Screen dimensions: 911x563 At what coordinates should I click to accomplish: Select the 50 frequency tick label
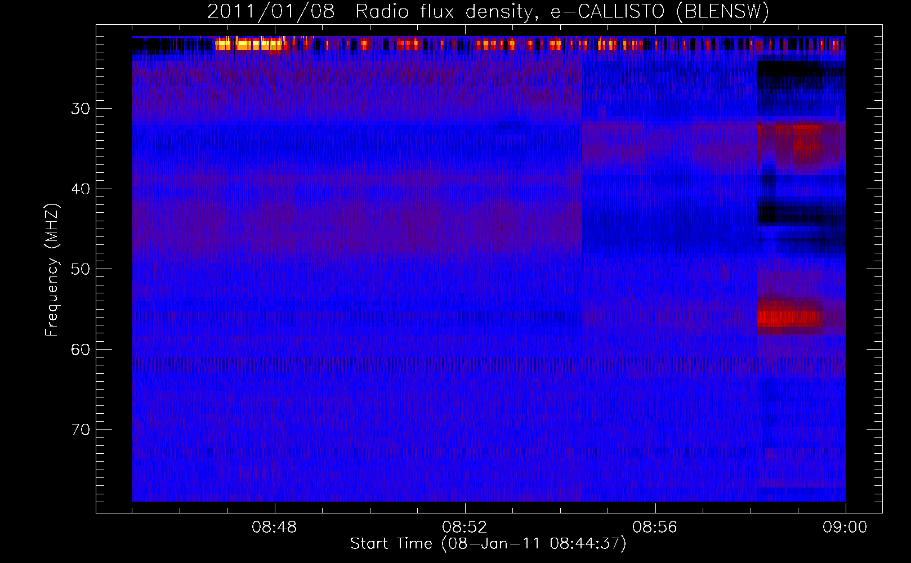pyautogui.click(x=81, y=269)
